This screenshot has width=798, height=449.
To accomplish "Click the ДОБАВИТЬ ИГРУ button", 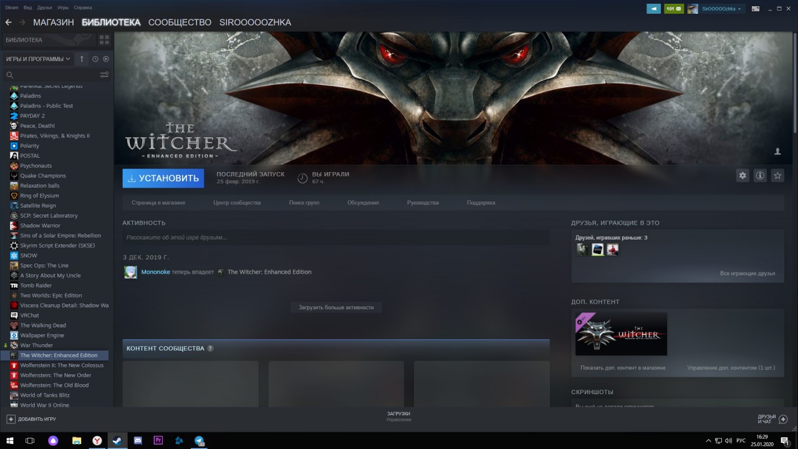I will (x=31, y=419).
